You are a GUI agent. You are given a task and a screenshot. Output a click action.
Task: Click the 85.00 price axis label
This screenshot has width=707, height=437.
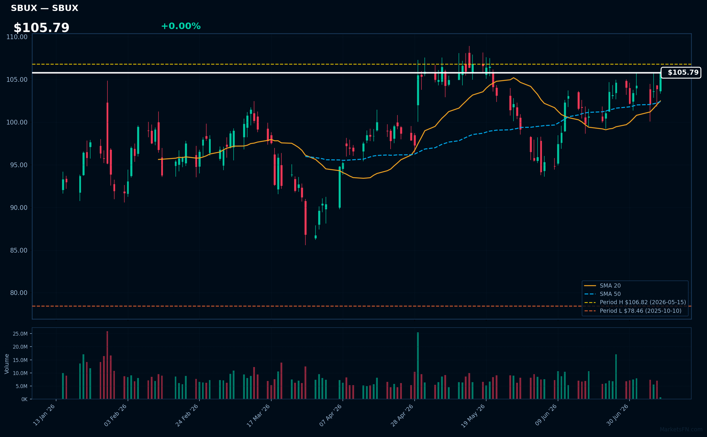click(x=19, y=251)
